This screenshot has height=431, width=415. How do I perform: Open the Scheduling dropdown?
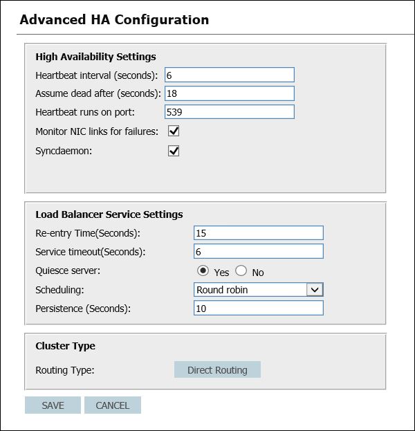click(259, 290)
